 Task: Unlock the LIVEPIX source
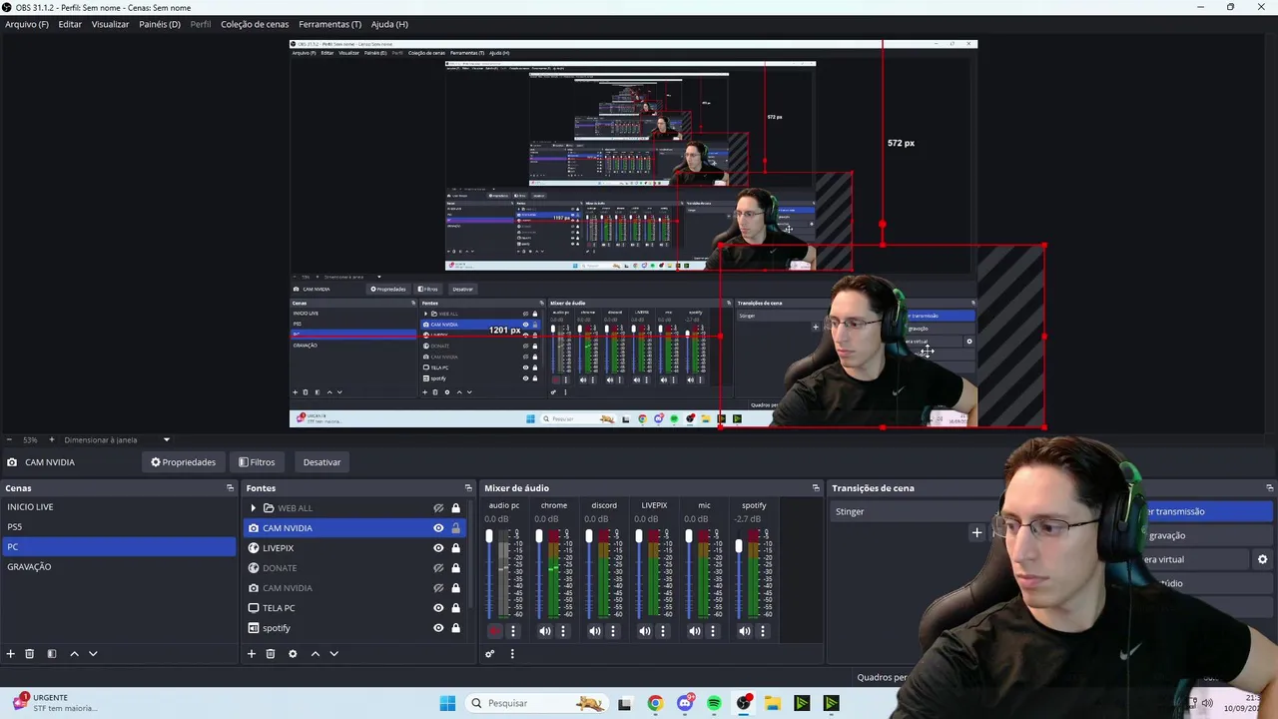tap(456, 548)
